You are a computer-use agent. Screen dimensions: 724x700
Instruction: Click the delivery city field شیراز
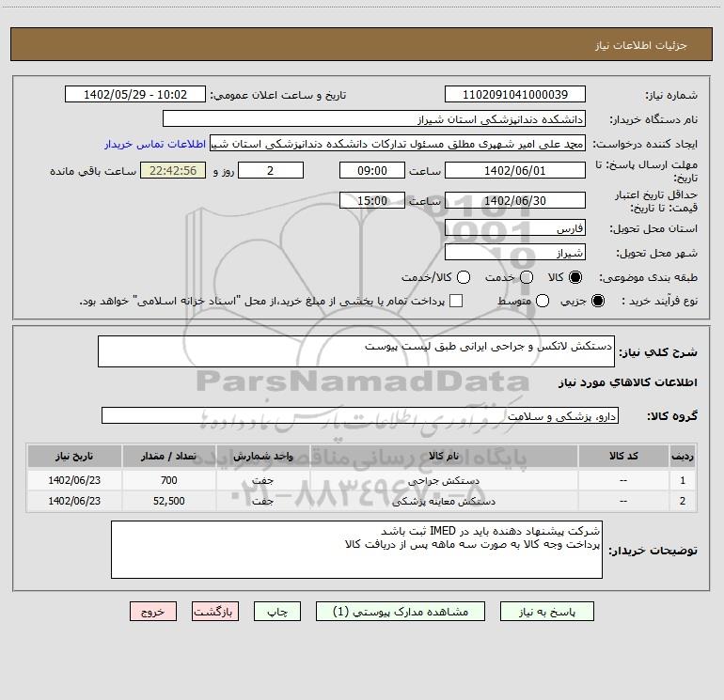(515, 253)
